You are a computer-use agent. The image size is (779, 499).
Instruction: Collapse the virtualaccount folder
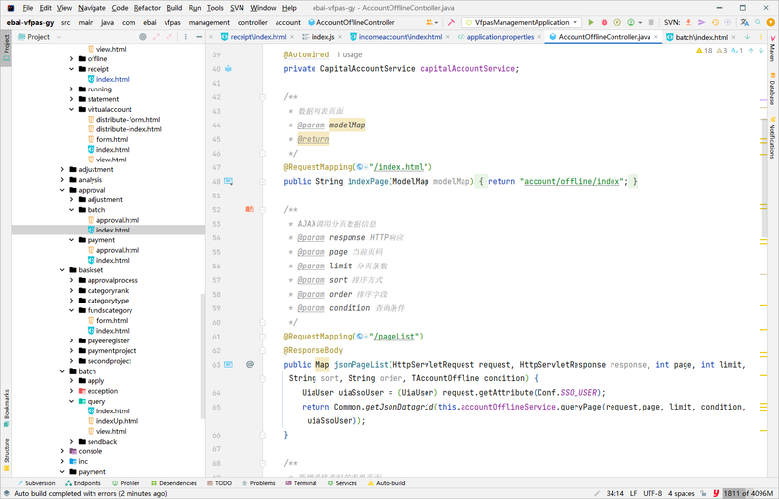[x=71, y=109]
